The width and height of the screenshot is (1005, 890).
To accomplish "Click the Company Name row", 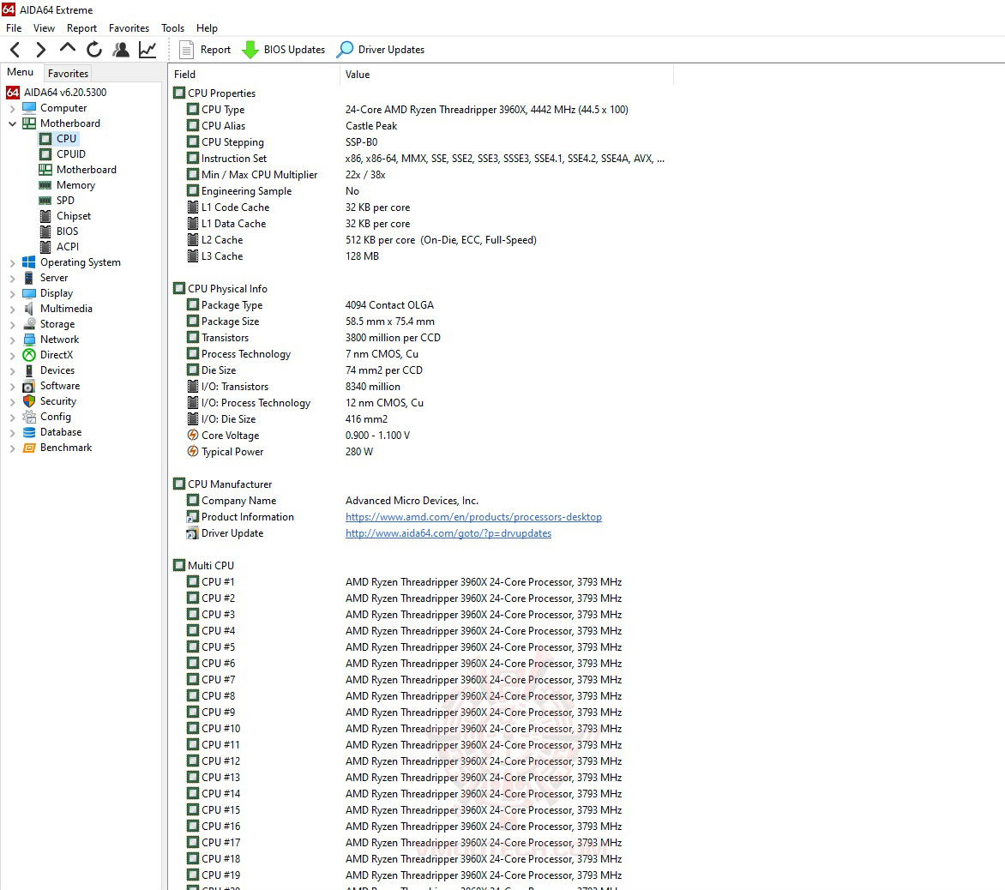I will pyautogui.click(x=423, y=501).
